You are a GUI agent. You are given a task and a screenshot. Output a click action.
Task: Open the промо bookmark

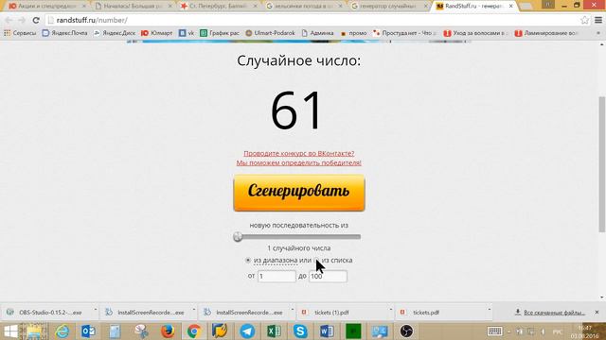coord(353,33)
